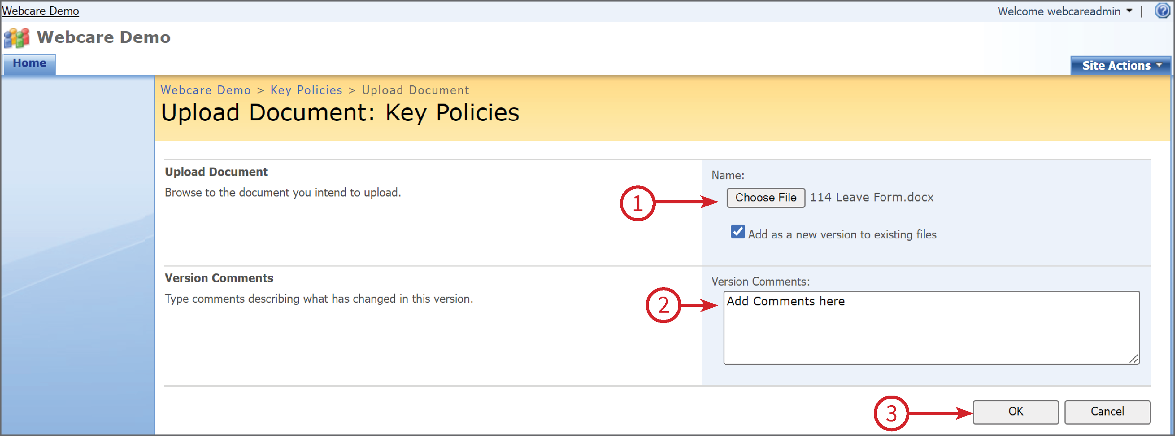The height and width of the screenshot is (436, 1175).
Task: Toggle Add as a new version checkbox
Action: (x=738, y=232)
